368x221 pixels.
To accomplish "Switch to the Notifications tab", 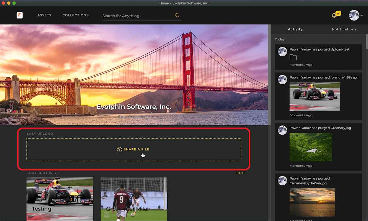I will pos(344,29).
